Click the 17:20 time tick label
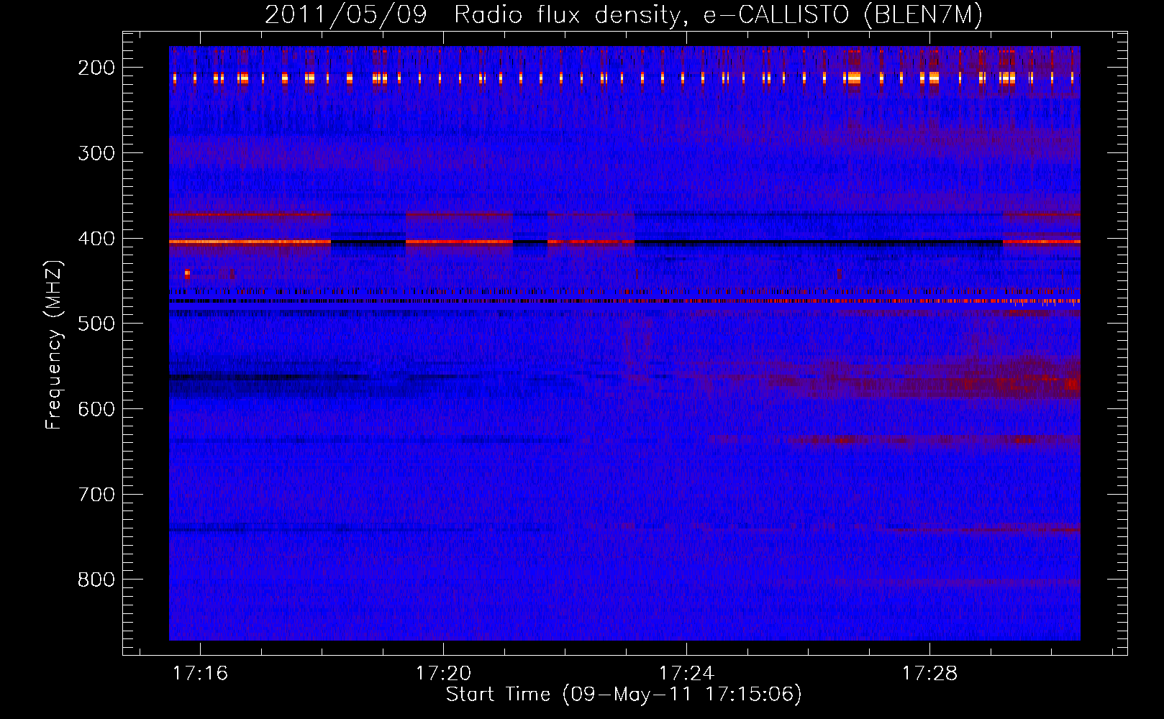This screenshot has height=719, width=1164. [x=444, y=673]
